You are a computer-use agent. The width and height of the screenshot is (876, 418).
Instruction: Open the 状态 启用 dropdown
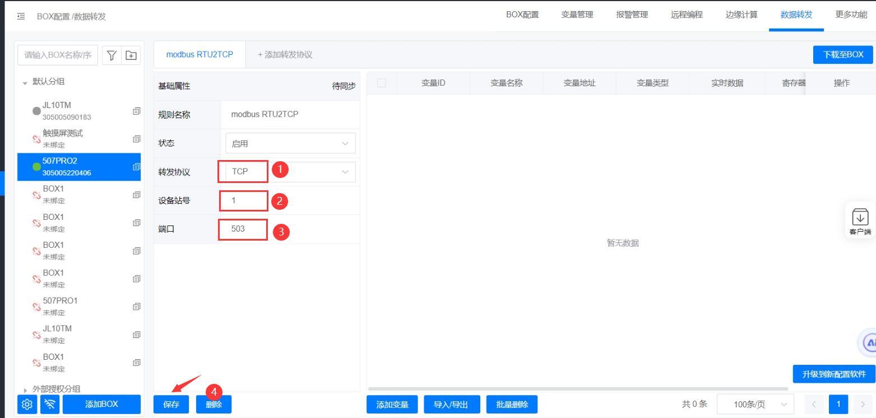pos(290,143)
